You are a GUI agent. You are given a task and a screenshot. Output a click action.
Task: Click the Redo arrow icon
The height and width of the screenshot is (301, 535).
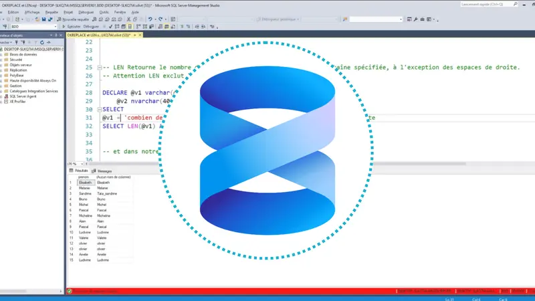click(x=160, y=19)
